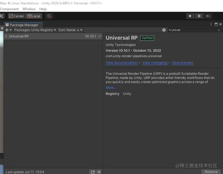Open the add package plus dropdown
Image resolution: width=223 pixels, height=174 pixels.
tap(9, 30)
